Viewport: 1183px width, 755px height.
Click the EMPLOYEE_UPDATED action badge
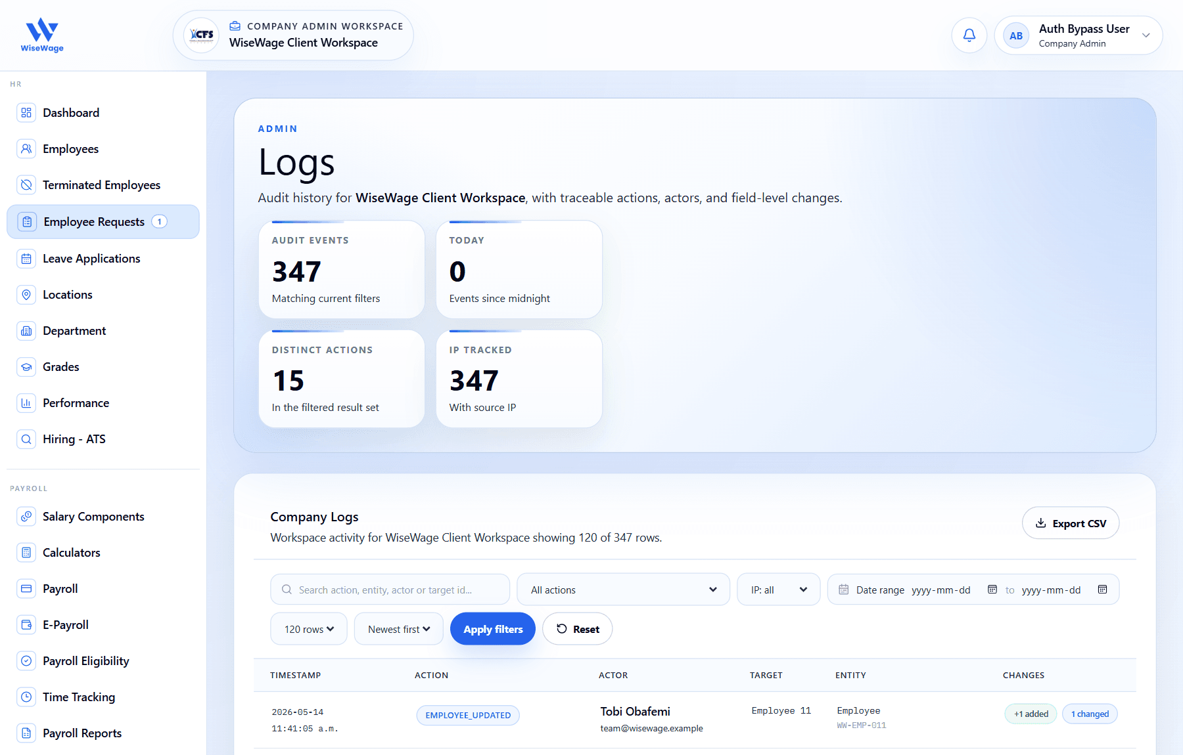click(x=468, y=716)
